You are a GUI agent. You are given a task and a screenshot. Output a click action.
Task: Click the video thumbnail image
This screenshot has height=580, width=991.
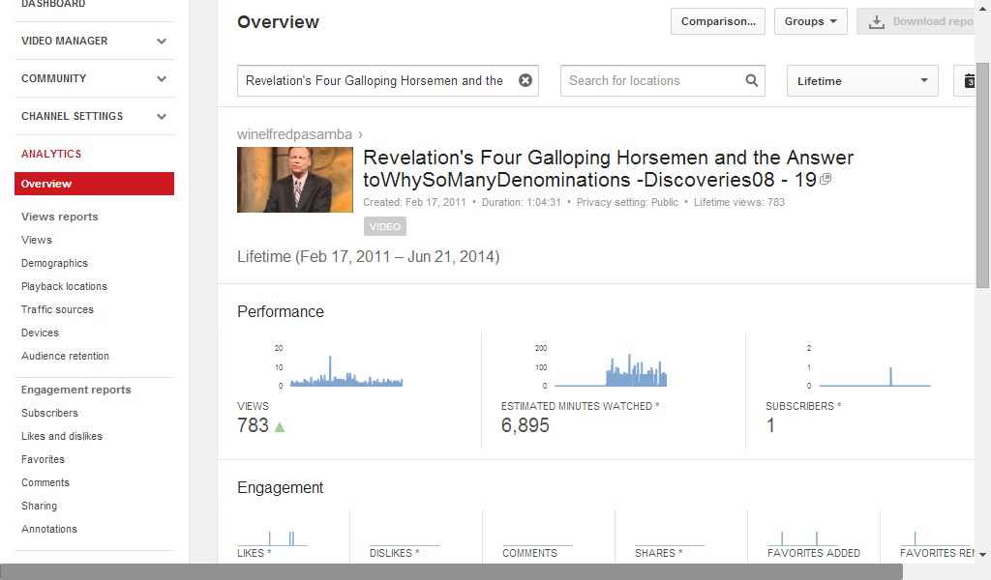pyautogui.click(x=295, y=180)
